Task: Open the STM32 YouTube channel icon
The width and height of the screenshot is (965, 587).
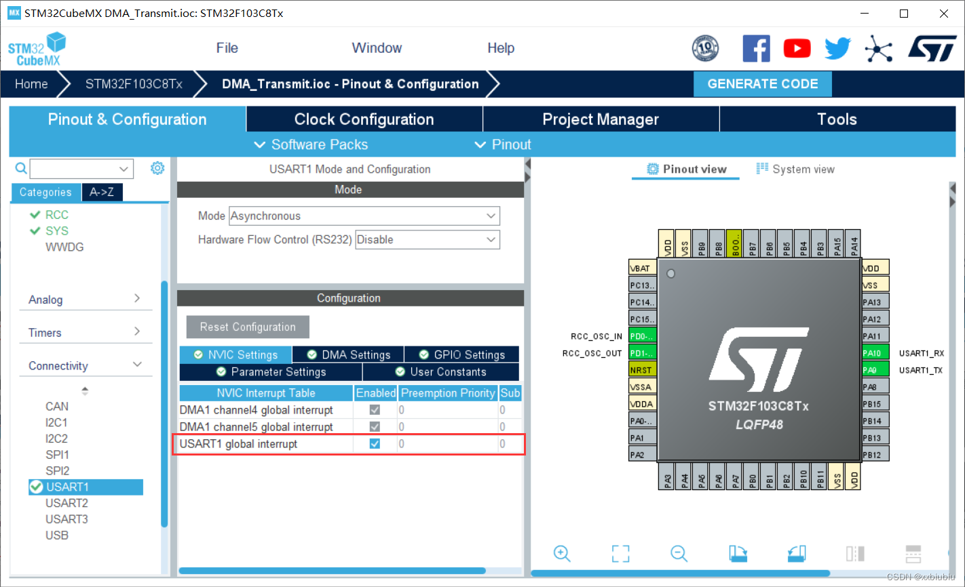Action: click(797, 48)
